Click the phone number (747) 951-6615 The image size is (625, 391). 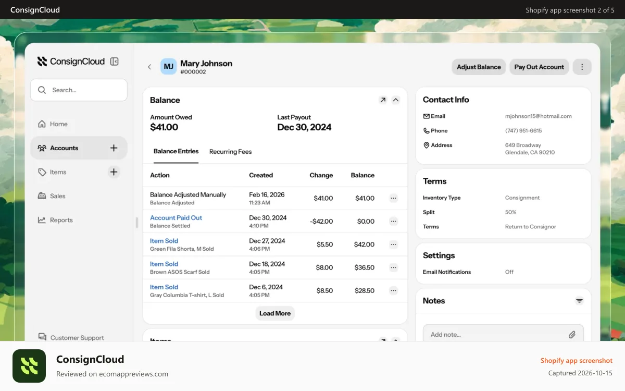[x=523, y=131]
